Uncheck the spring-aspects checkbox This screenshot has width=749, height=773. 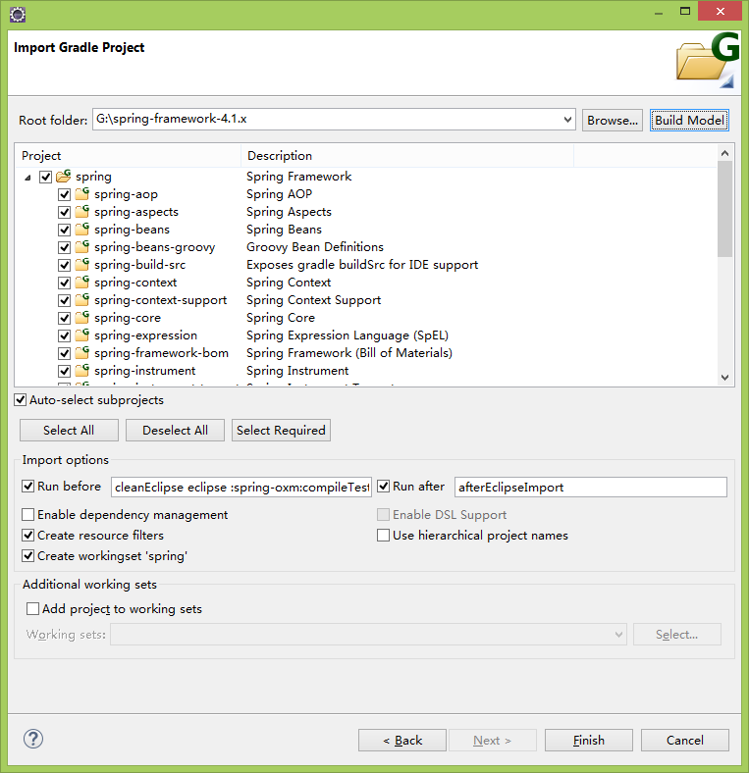click(x=64, y=212)
